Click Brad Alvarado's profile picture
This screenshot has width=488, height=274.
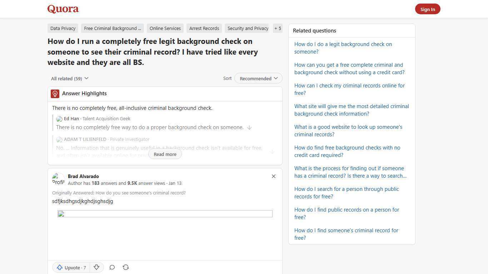pos(58,179)
